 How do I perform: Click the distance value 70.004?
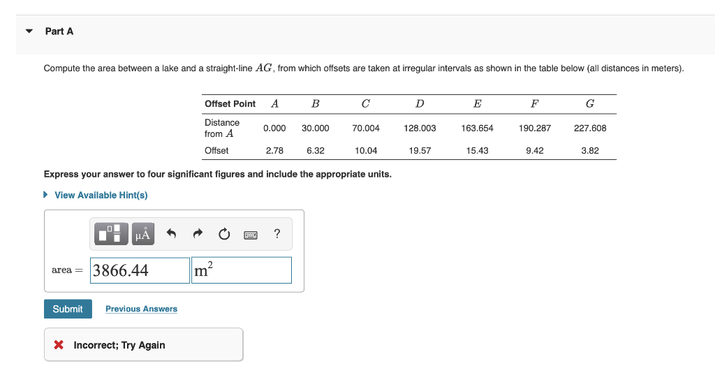point(366,128)
